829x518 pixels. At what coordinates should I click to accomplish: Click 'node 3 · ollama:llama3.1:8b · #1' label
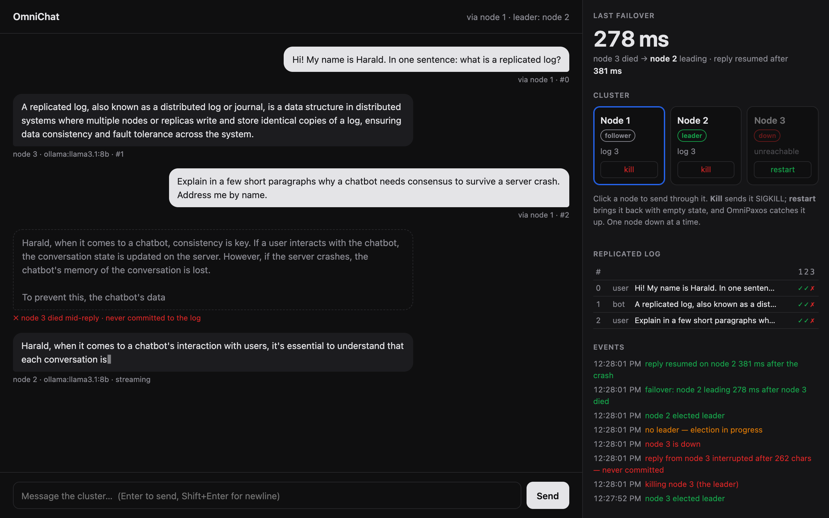tap(69, 154)
